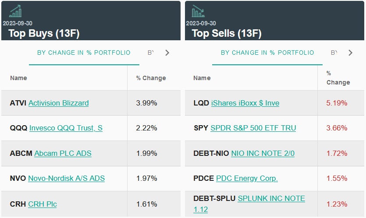Open the Invesco QQQ Trust link
Image resolution: width=366 pixels, height=218 pixels.
pyautogui.click(x=66, y=128)
